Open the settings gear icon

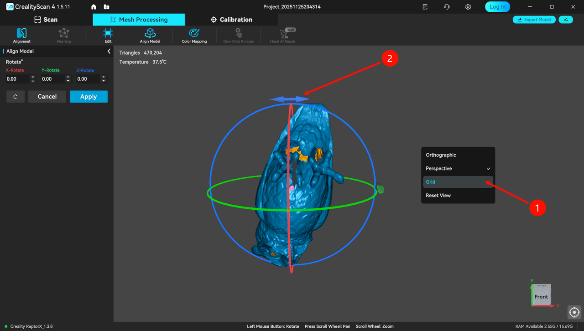(x=468, y=7)
